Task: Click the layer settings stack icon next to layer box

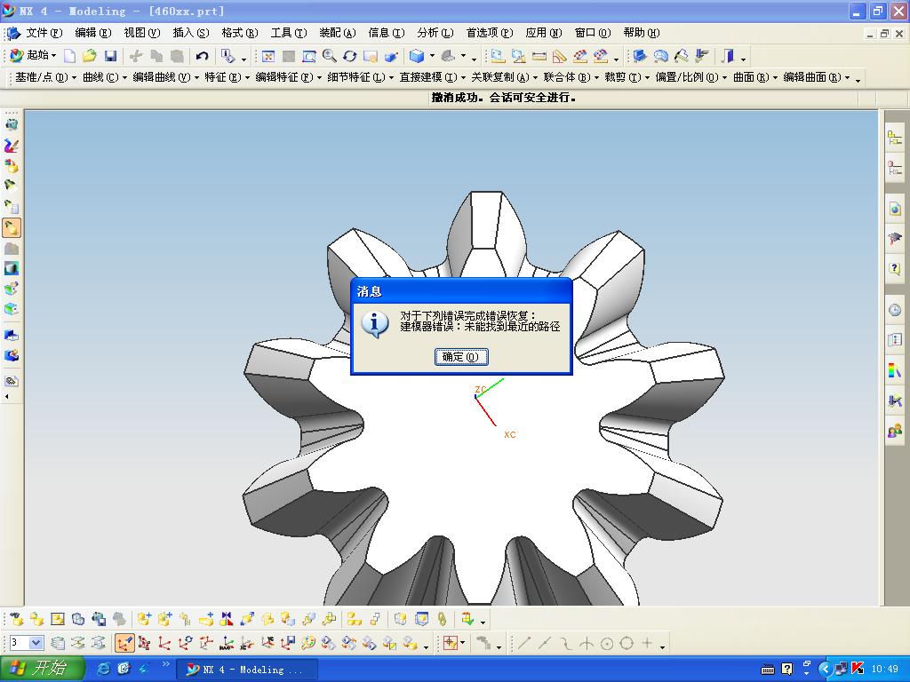Action: click(58, 643)
